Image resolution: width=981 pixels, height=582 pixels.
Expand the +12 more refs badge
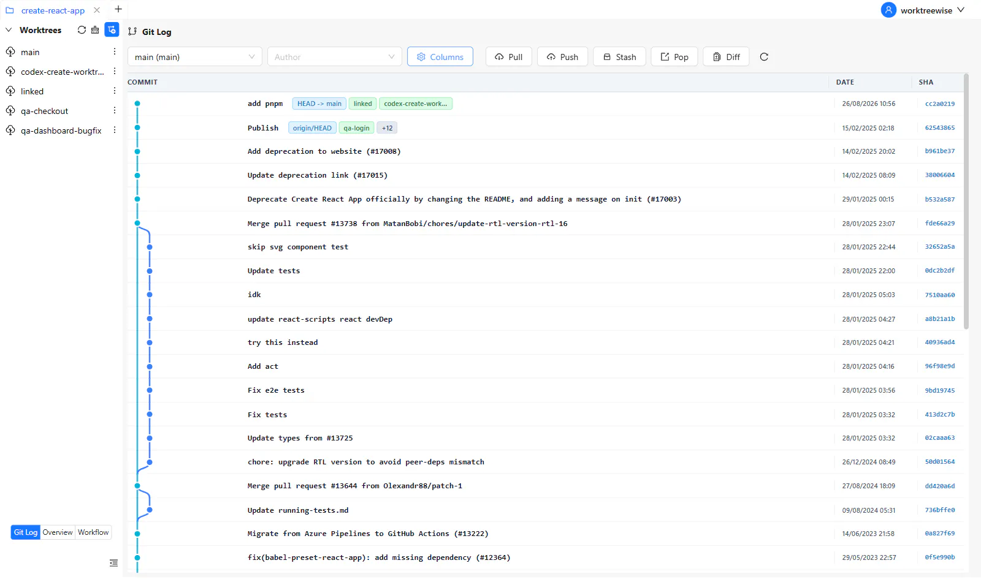pos(387,128)
